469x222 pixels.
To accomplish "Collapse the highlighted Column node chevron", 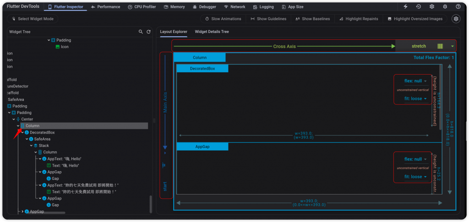I will 18,126.
